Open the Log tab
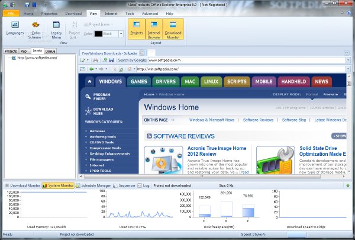 [x=144, y=185]
